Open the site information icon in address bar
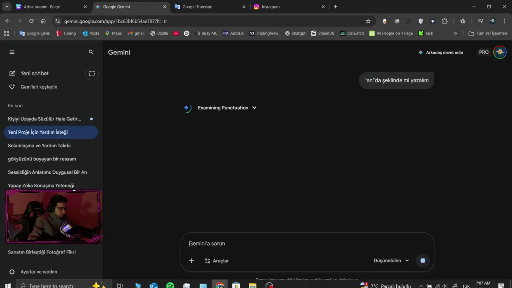 pos(57,21)
